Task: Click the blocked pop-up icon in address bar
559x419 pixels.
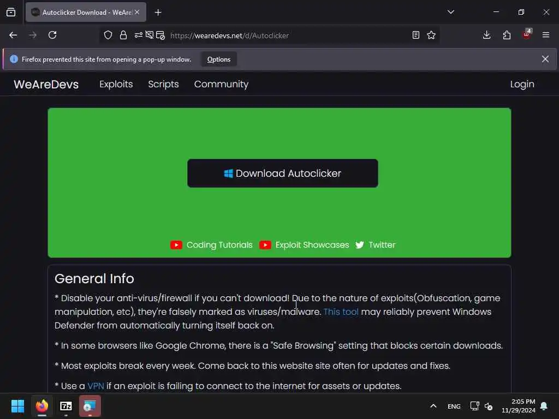Action: tap(160, 35)
